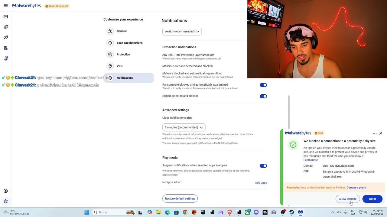Open Microsoft Store from taskbar

176,212
